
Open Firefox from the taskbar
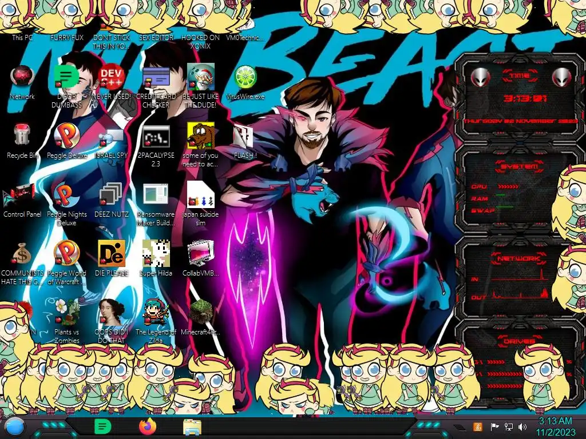point(148,426)
